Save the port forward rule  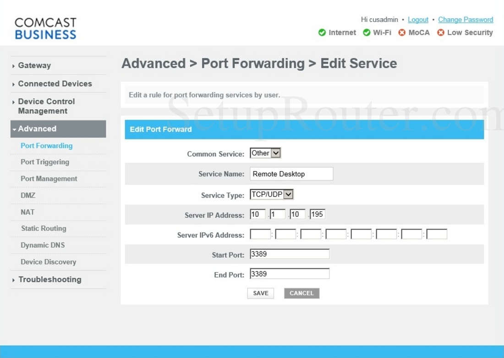pyautogui.click(x=261, y=293)
